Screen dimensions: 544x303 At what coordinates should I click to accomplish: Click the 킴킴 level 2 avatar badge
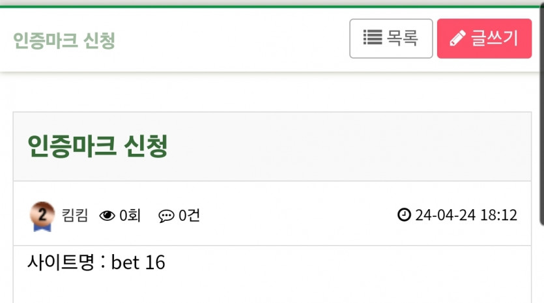click(x=42, y=213)
